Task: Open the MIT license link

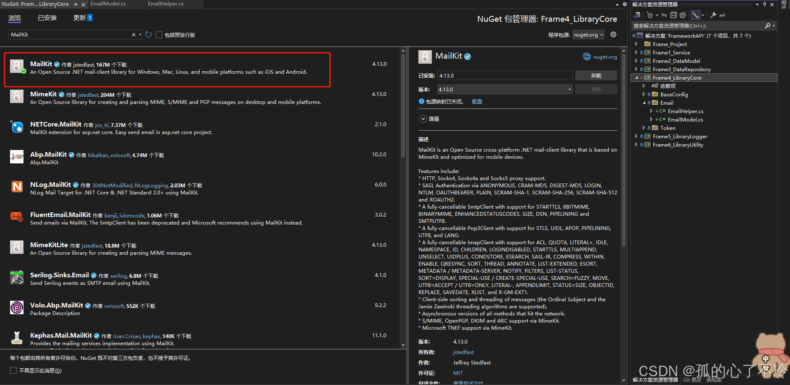Action: (x=458, y=373)
